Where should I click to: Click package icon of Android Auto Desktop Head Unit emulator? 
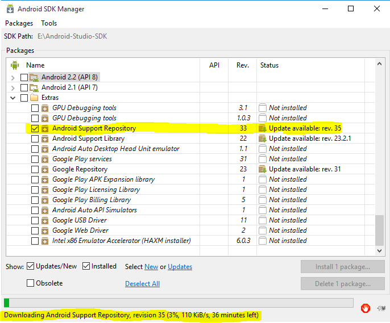pos(45,149)
